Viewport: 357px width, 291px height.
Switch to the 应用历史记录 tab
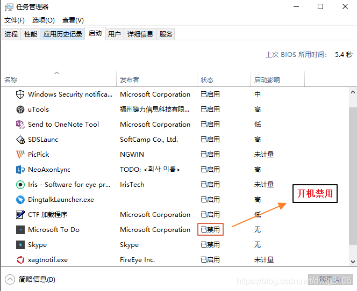click(x=62, y=34)
